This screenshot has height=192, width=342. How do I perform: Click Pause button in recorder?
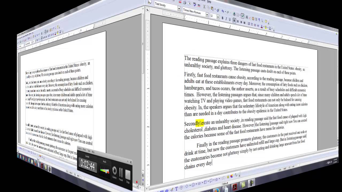[x=121, y=174]
